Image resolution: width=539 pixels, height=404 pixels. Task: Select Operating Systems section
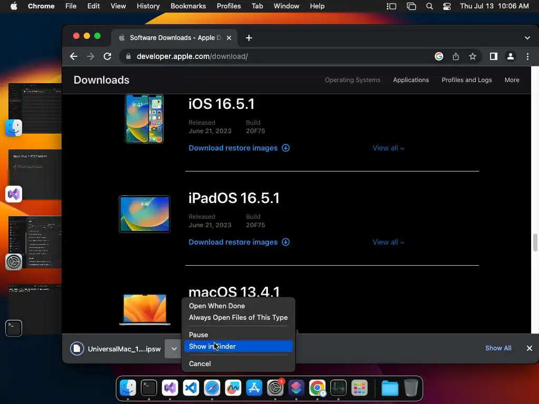(352, 80)
